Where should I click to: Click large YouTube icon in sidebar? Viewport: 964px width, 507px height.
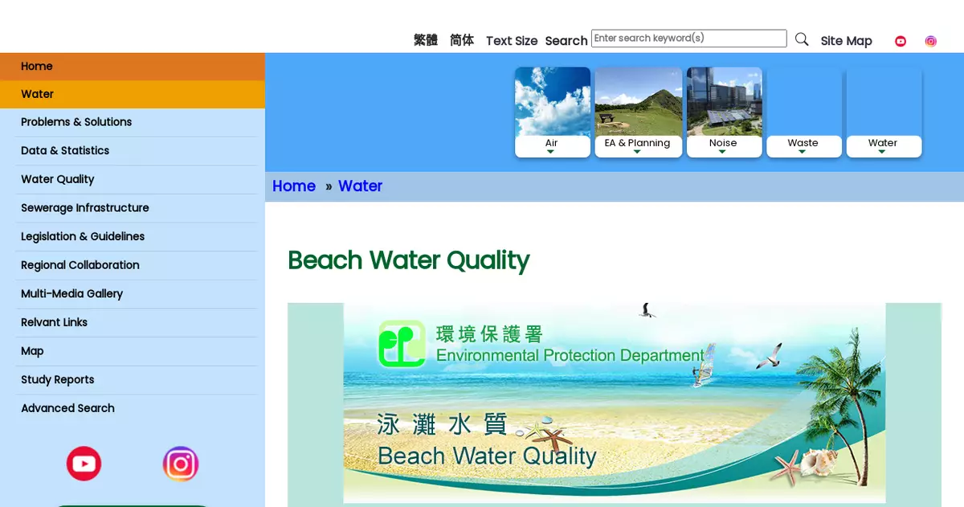84,464
